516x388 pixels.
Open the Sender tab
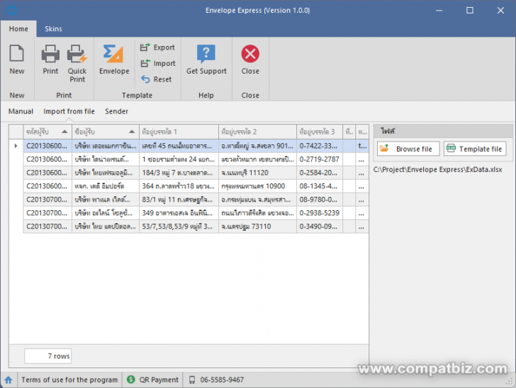(x=116, y=111)
